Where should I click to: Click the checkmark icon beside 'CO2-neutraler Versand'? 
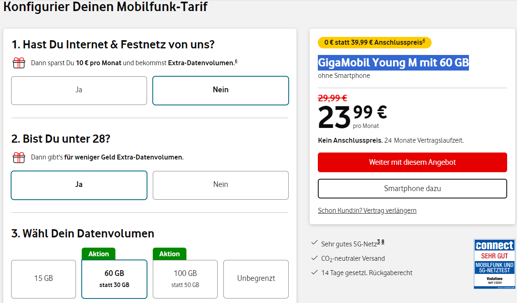(315, 258)
